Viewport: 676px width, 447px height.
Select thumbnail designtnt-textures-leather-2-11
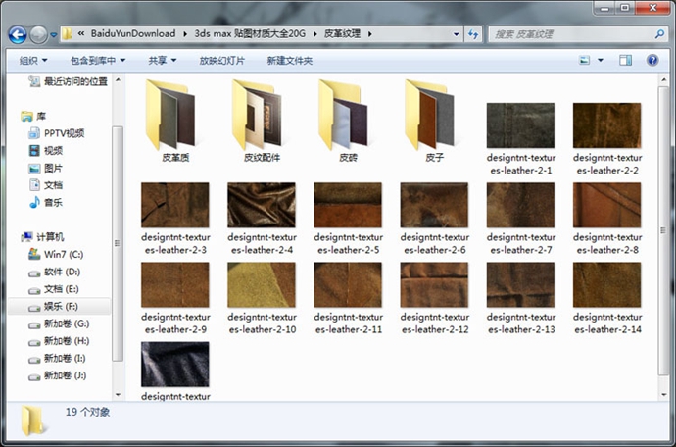click(x=348, y=285)
